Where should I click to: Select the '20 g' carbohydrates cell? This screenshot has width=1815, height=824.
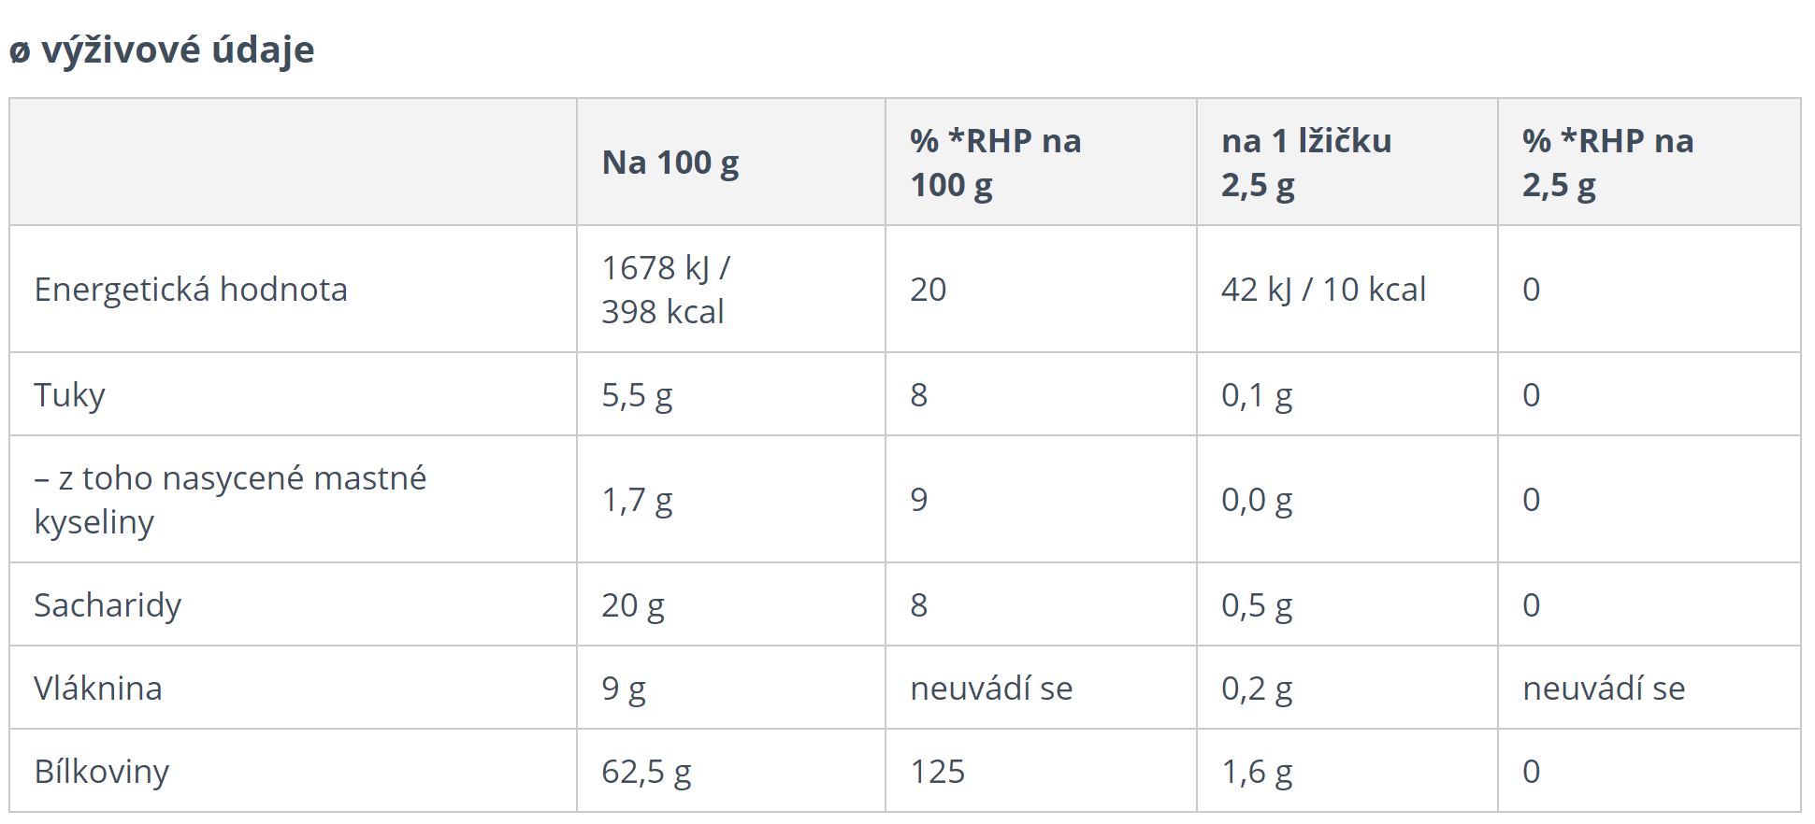[x=633, y=605]
